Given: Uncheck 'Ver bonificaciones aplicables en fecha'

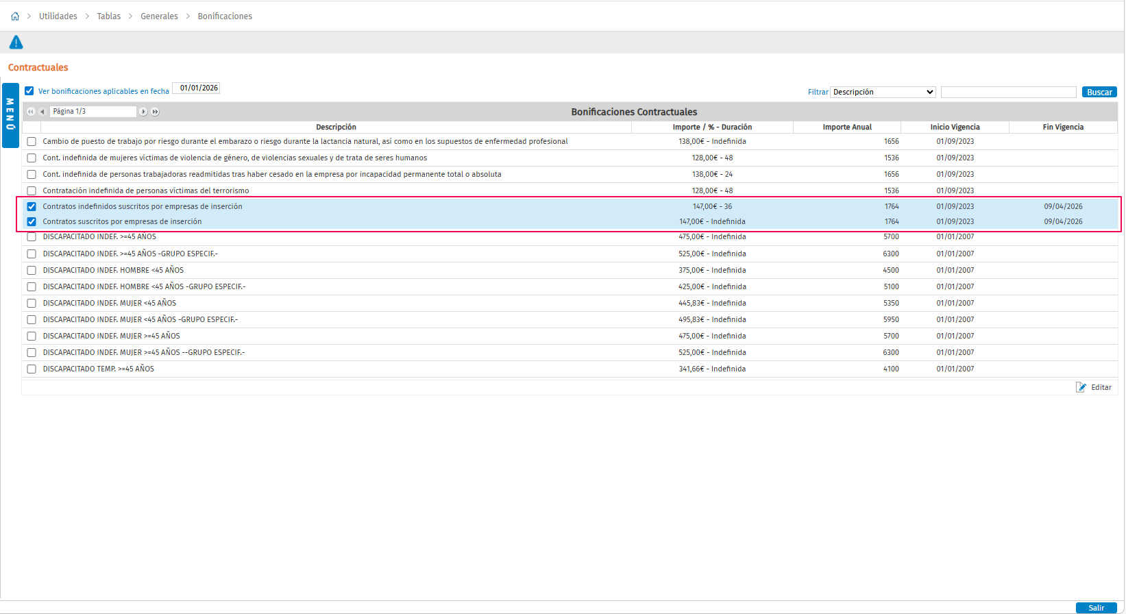Looking at the screenshot, I should 29,90.
